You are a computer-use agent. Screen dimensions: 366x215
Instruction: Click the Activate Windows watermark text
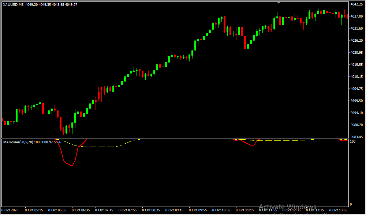287,207
